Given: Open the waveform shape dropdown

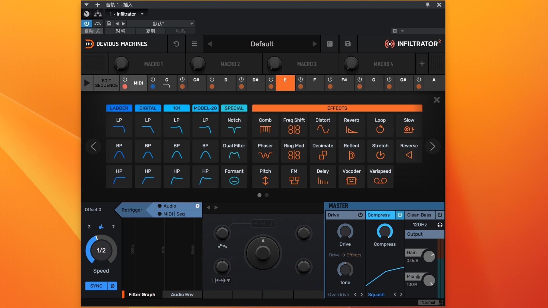Looking at the screenshot, I should [x=222, y=280].
